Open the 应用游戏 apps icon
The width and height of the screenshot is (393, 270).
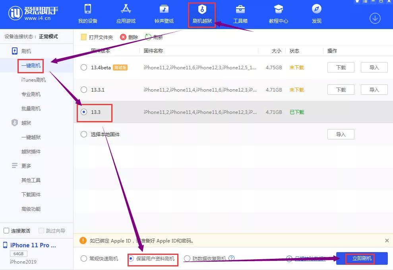[126, 9]
